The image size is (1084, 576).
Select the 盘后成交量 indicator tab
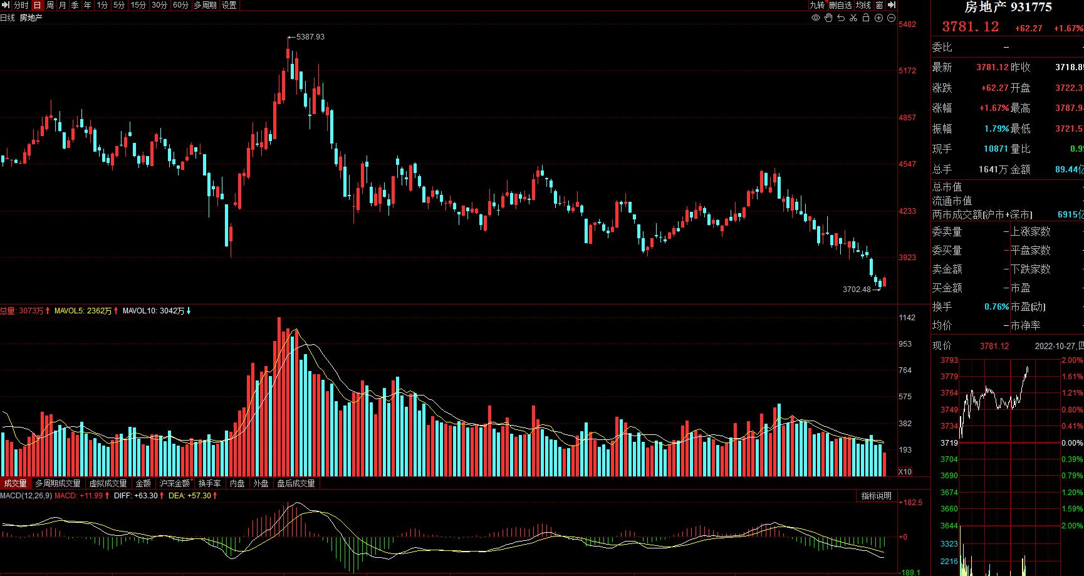(296, 483)
